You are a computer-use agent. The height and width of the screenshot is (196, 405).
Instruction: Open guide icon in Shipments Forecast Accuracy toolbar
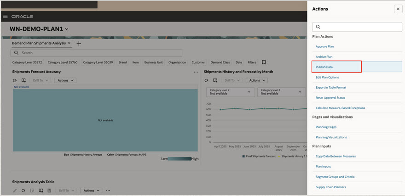[x=23, y=81]
